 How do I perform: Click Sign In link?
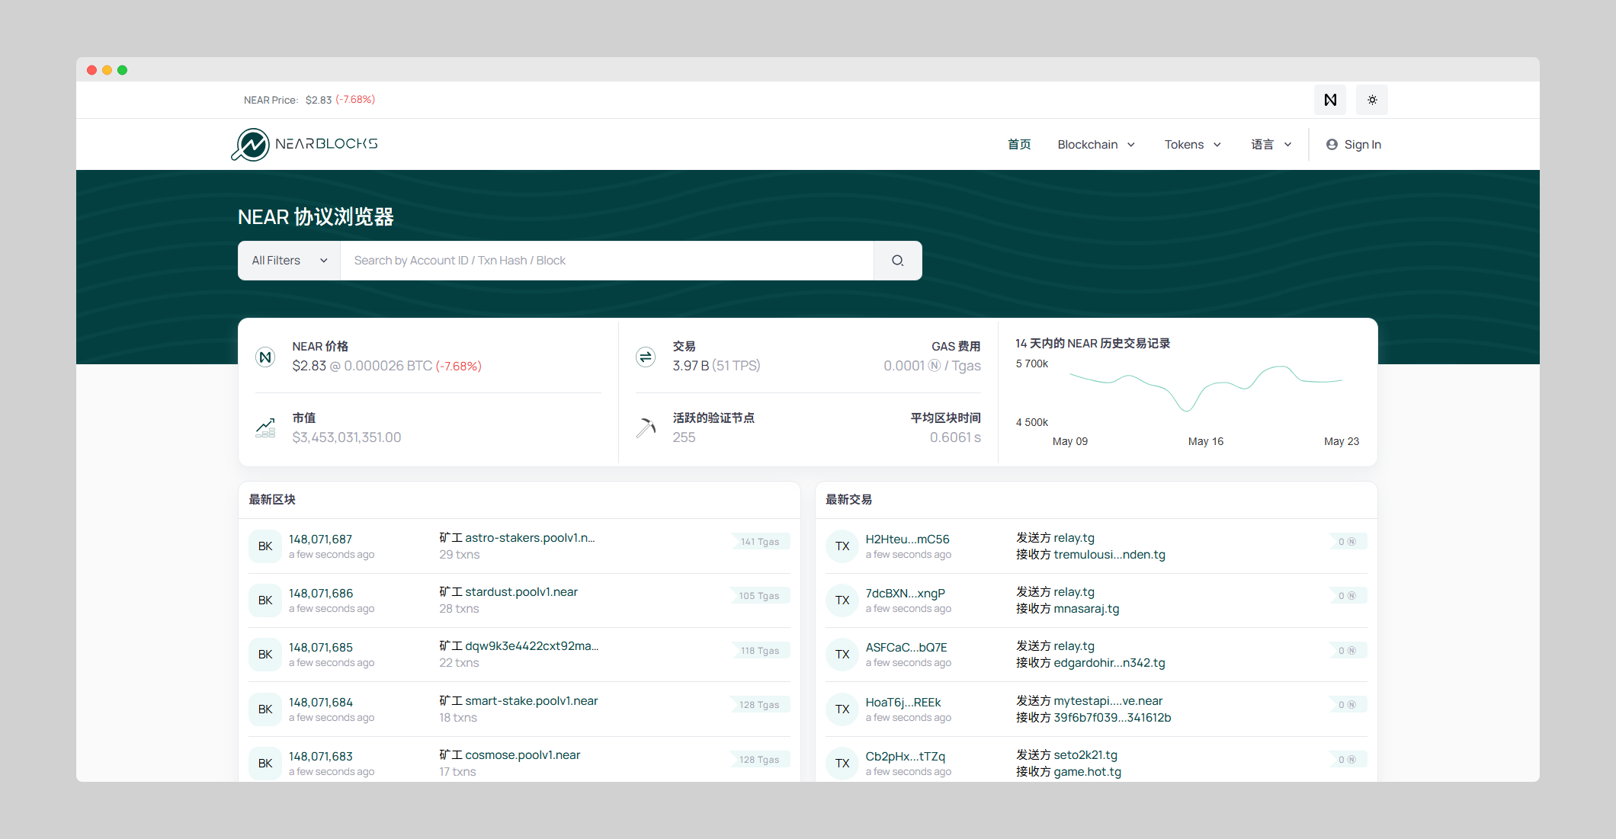pos(1362,145)
